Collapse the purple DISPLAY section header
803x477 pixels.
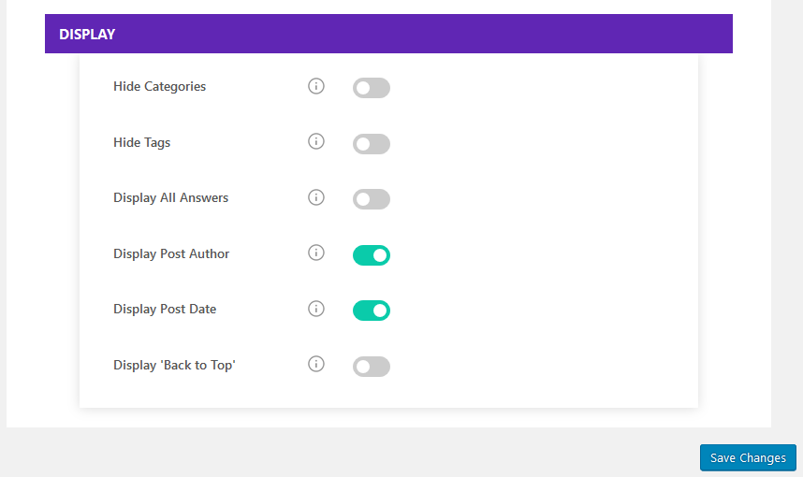[x=388, y=34]
